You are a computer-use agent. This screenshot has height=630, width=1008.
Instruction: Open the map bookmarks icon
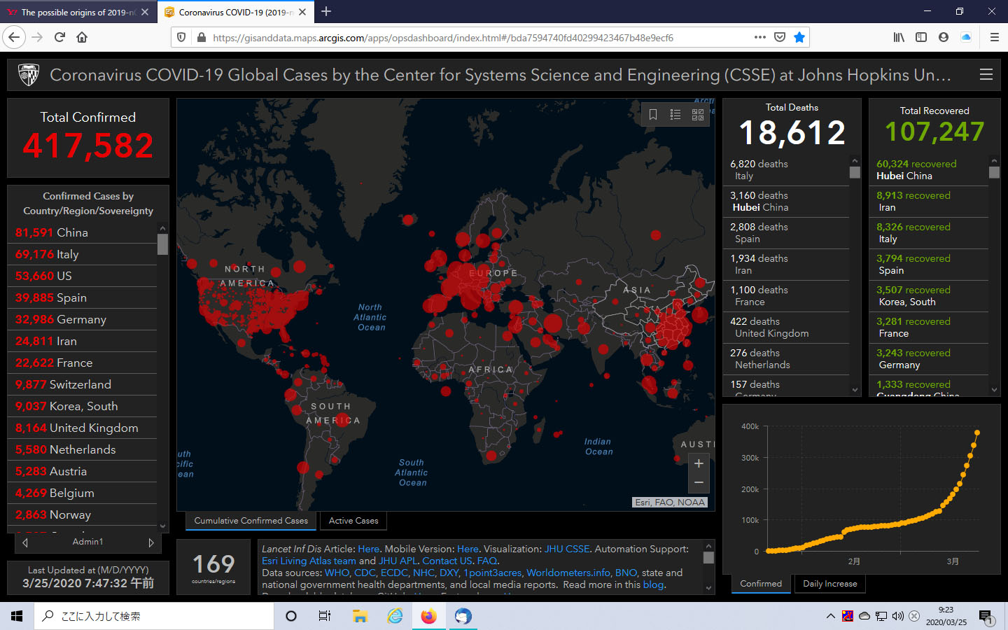pyautogui.click(x=653, y=115)
